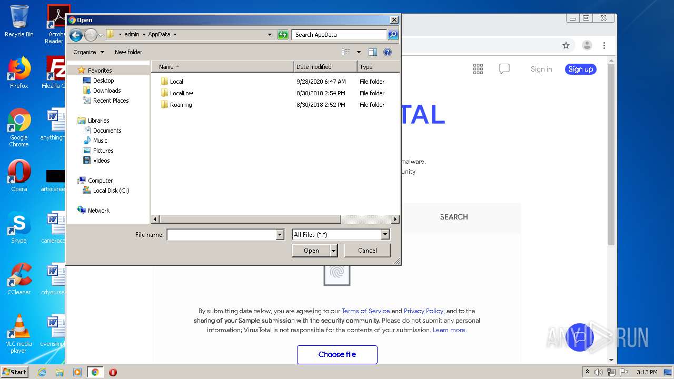674x379 pixels.
Task: Open the Organize menu
Action: 88,52
